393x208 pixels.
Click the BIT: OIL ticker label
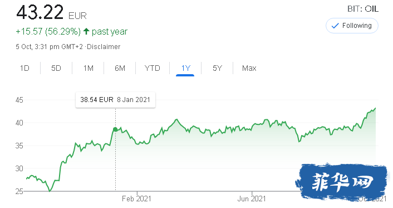(x=363, y=9)
